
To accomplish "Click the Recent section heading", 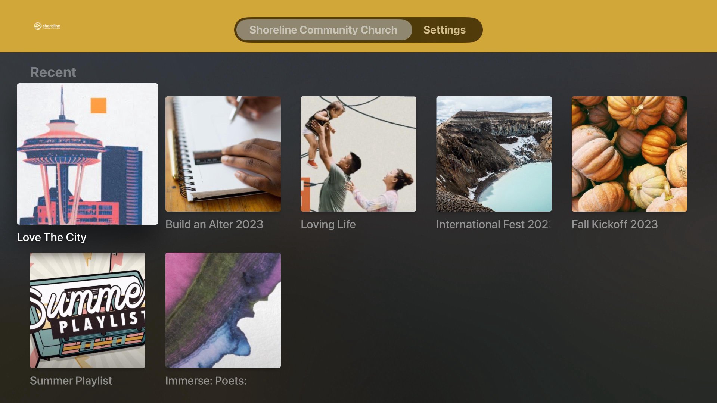I will [53, 72].
